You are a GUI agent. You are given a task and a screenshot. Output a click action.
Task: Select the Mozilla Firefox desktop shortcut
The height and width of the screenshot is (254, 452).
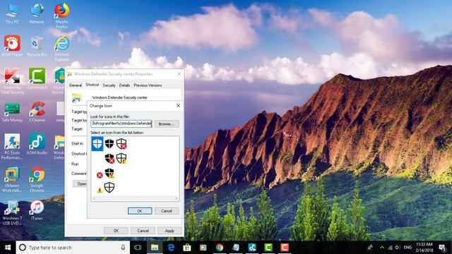pos(61,16)
